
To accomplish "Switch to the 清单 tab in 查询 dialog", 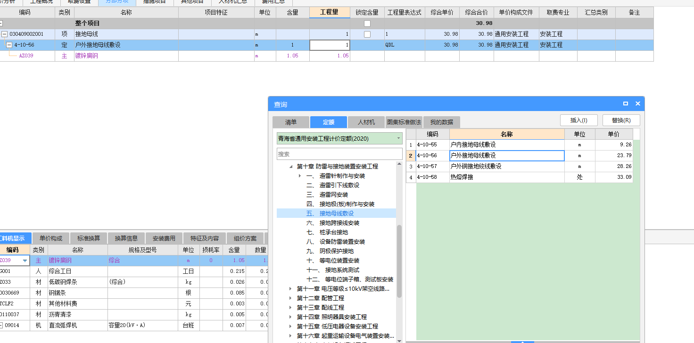I will tap(291, 122).
